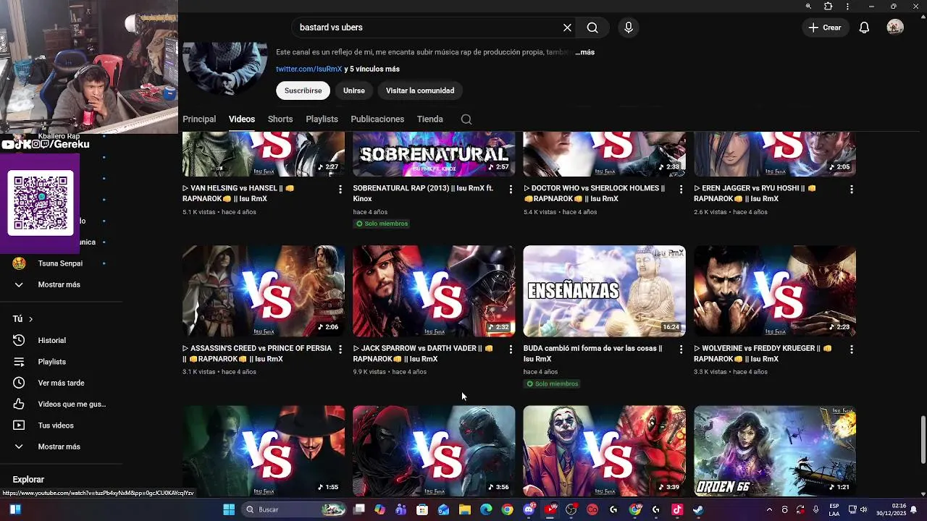Clear the search box with X icon
This screenshot has width=927, height=521.
pyautogui.click(x=567, y=27)
